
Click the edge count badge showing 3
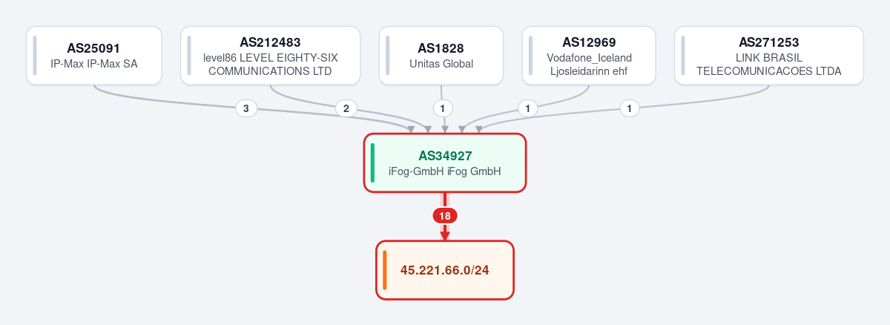tap(246, 108)
